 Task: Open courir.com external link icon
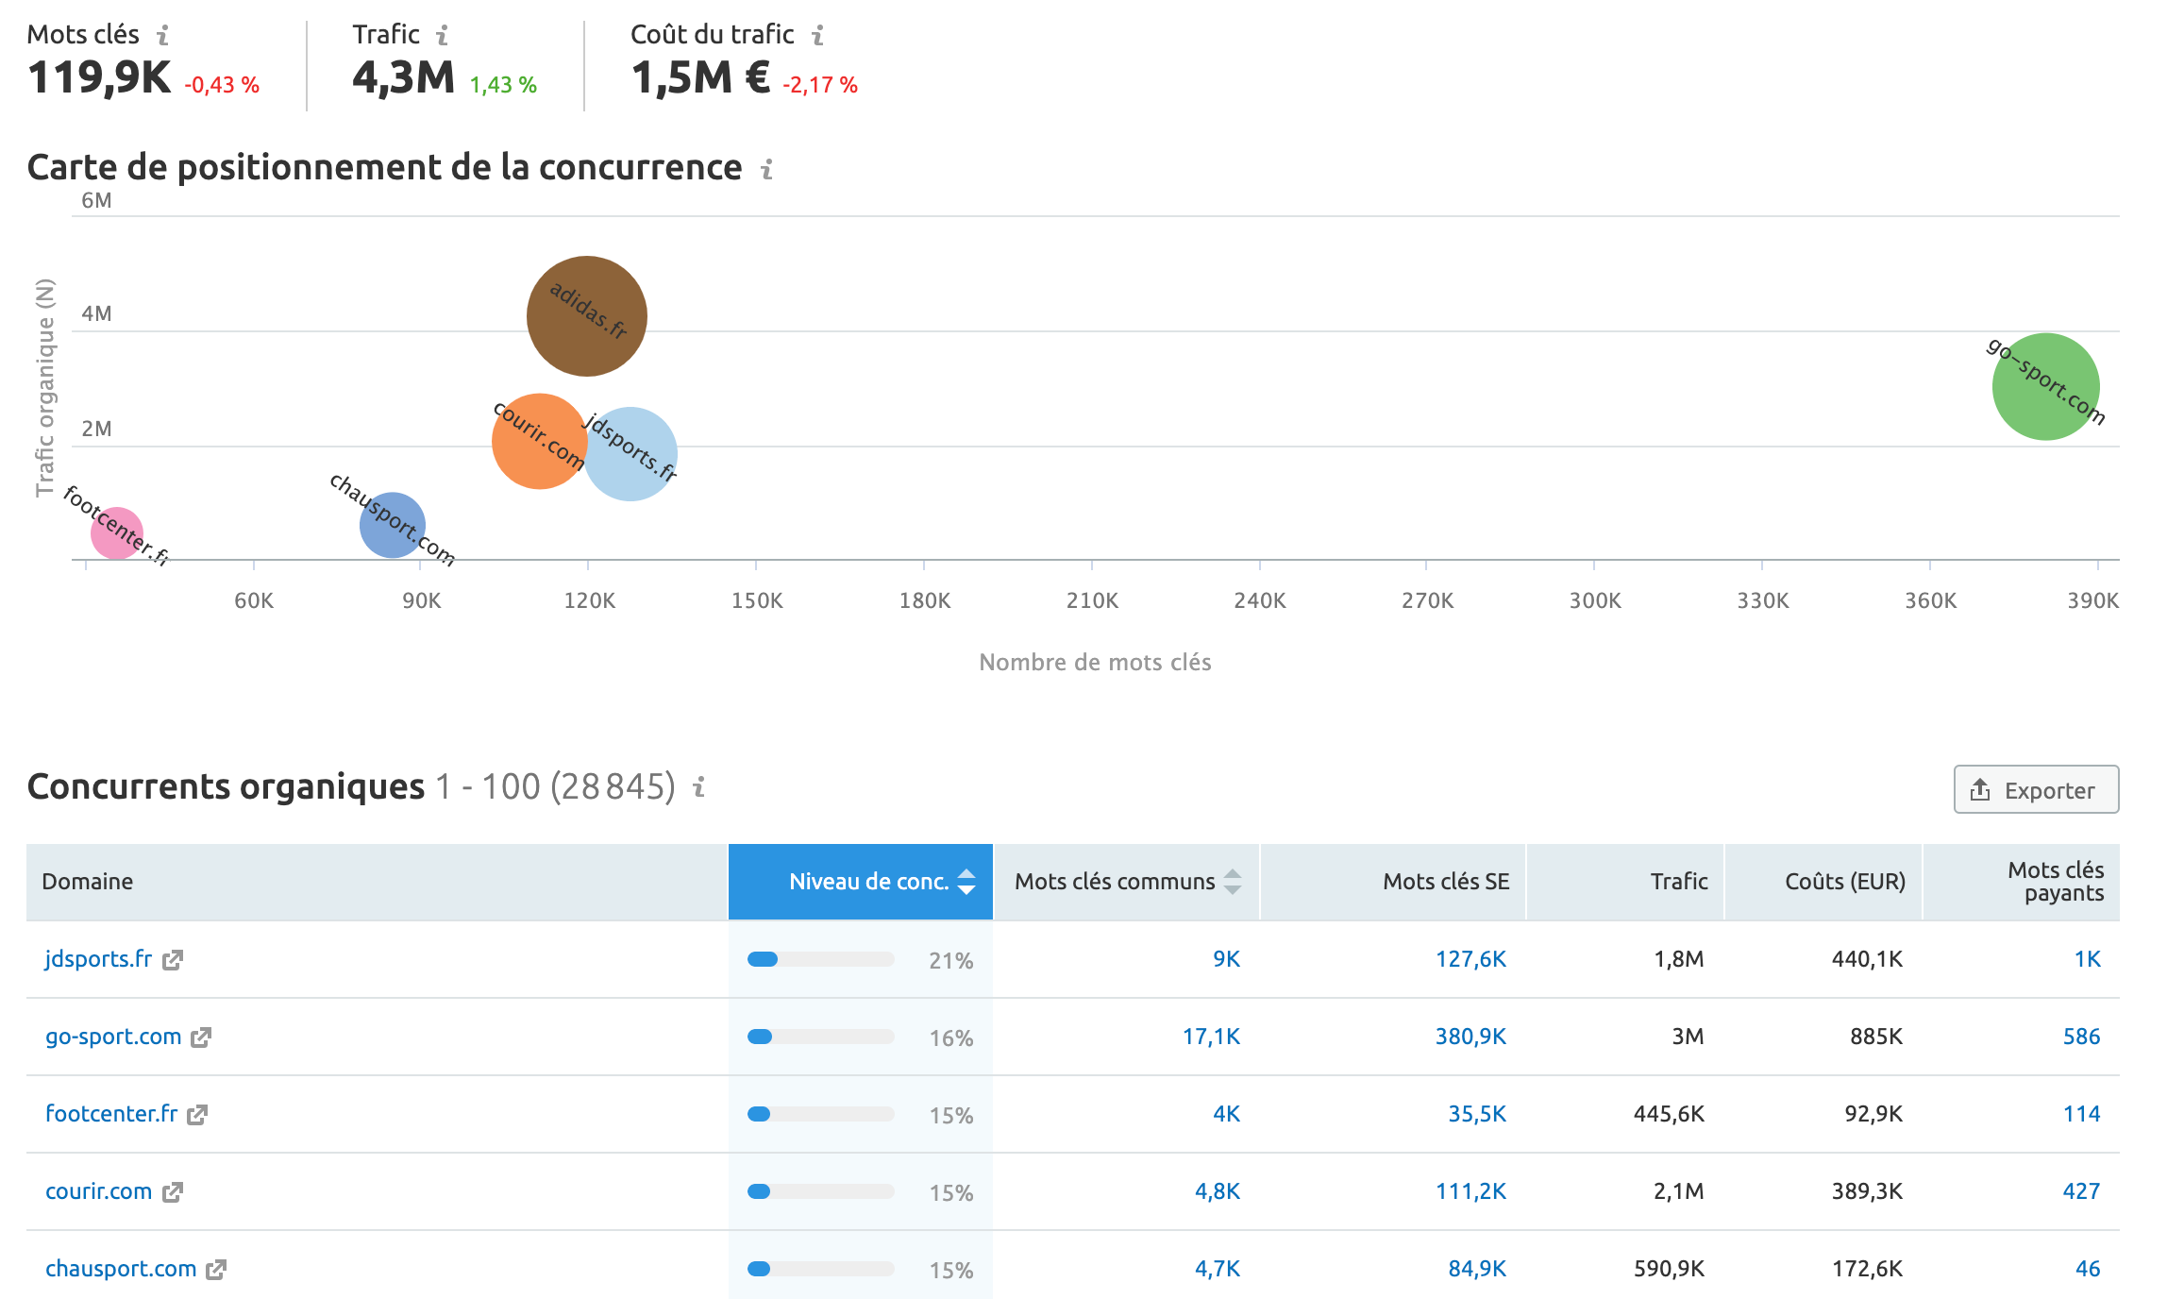173,1192
